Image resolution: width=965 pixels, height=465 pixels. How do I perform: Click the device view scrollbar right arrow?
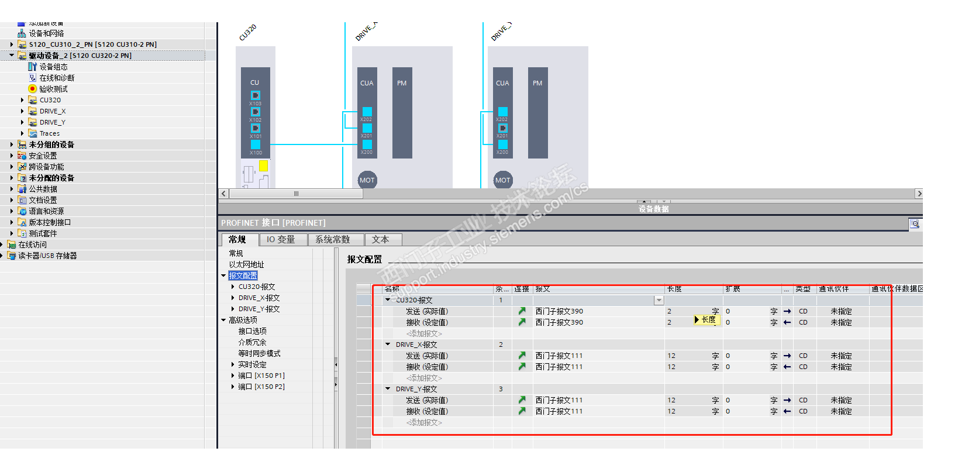(x=919, y=194)
